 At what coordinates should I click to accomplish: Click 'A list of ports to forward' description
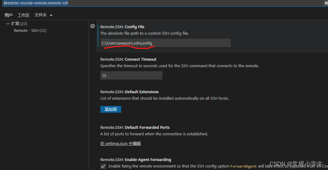[154, 134]
